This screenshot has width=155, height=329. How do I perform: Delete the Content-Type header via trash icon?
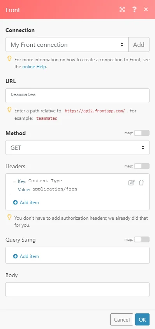point(141,183)
